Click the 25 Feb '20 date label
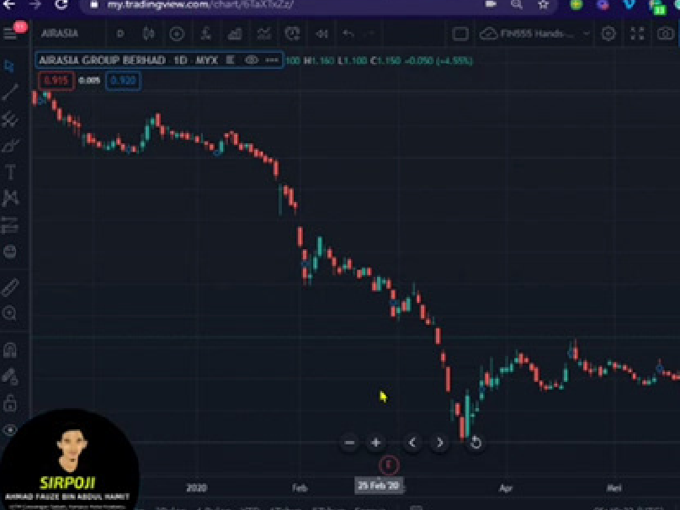The width and height of the screenshot is (680, 510). [378, 486]
